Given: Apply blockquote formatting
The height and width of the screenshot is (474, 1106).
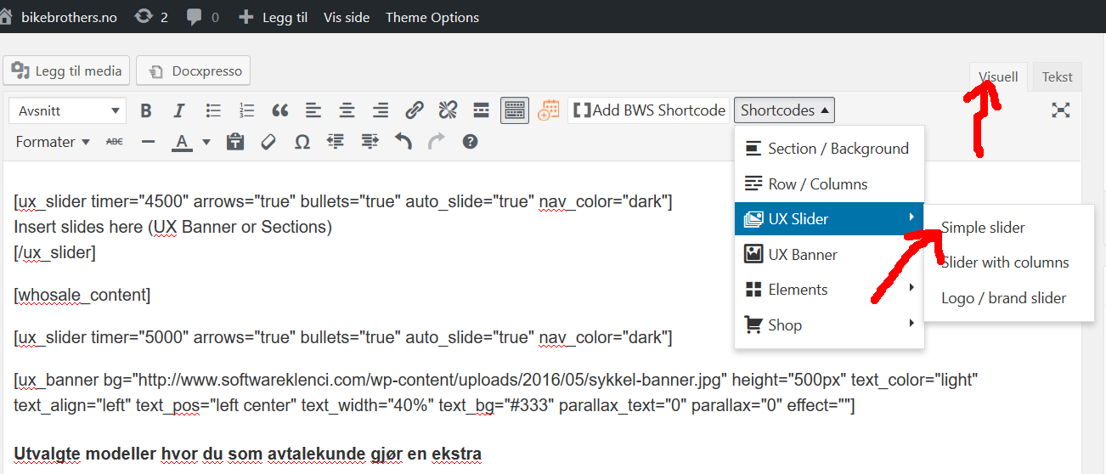Looking at the screenshot, I should [x=280, y=110].
